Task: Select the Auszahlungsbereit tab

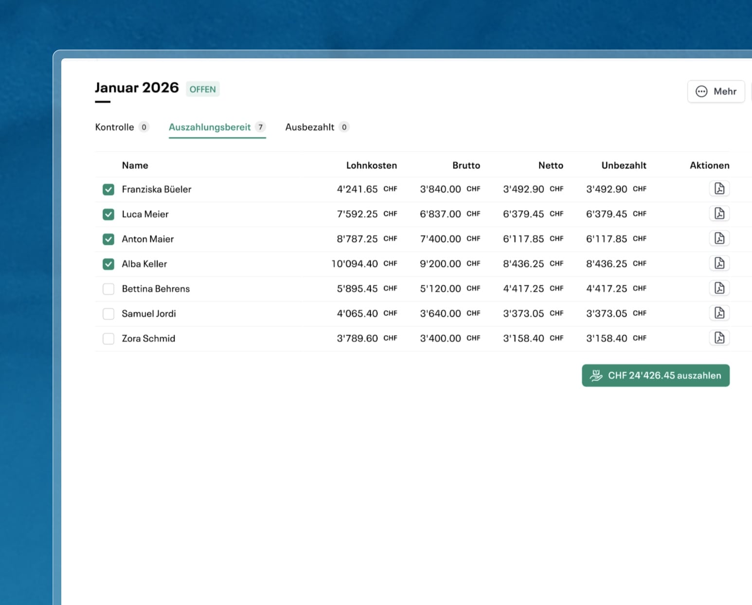Action: pyautogui.click(x=217, y=127)
